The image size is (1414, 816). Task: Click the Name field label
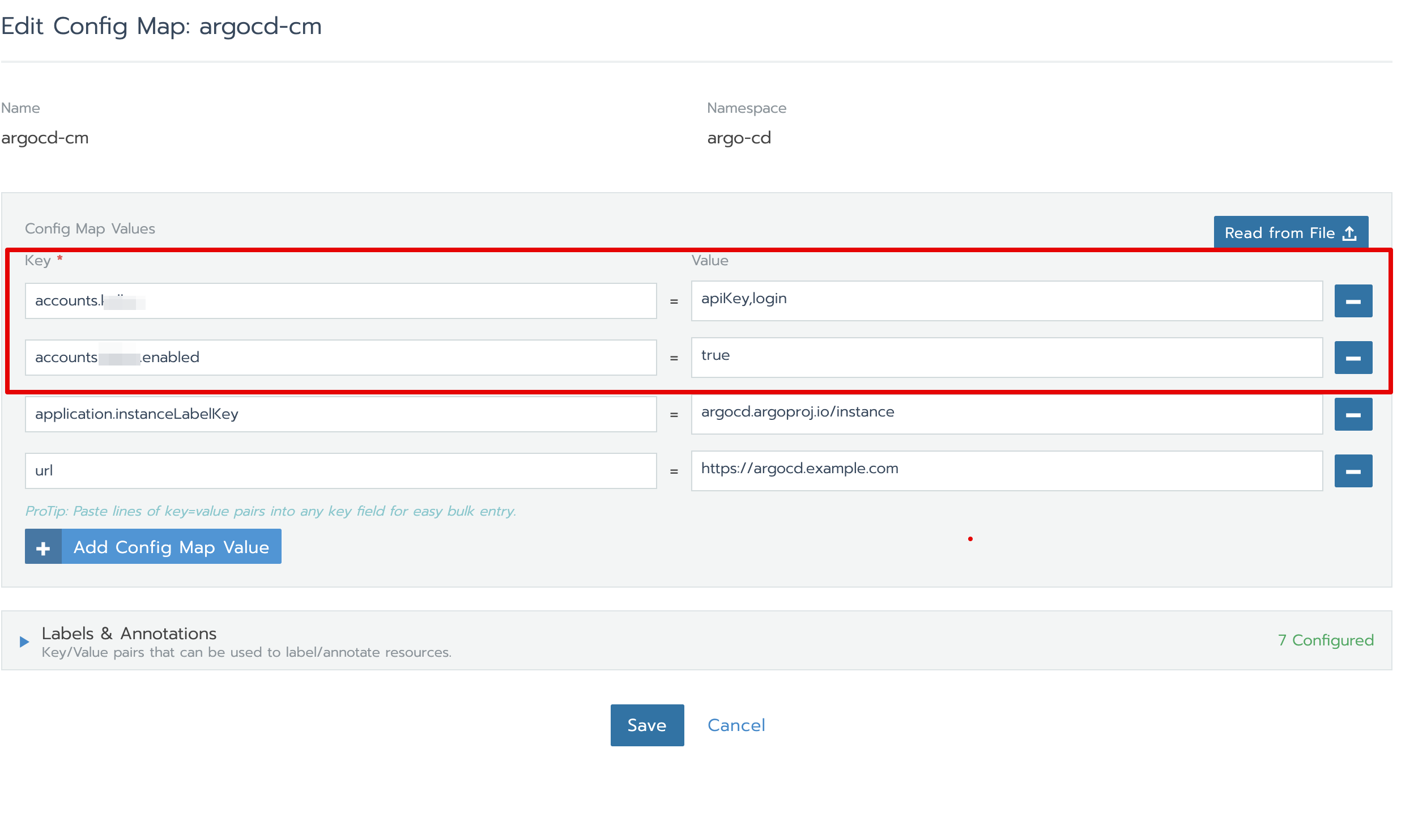point(20,108)
